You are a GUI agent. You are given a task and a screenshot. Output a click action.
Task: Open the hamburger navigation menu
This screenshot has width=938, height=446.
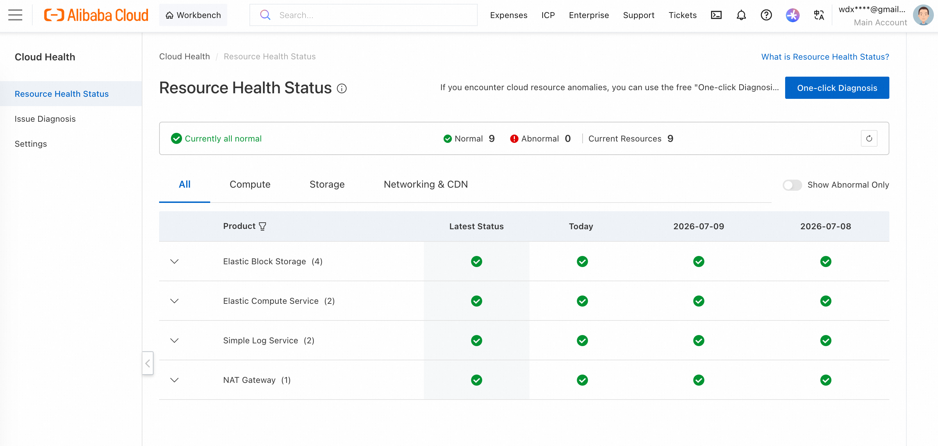(15, 15)
